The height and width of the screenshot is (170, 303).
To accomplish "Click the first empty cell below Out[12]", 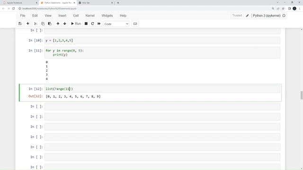I will click(162, 106).
